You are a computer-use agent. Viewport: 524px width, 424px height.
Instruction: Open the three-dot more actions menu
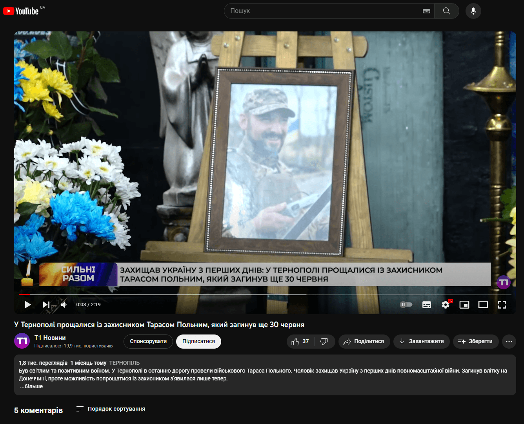509,342
